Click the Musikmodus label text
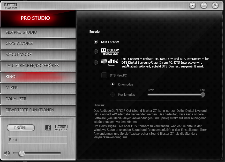Image resolution: width=225 pixels, height=162 pixels. 126,95
